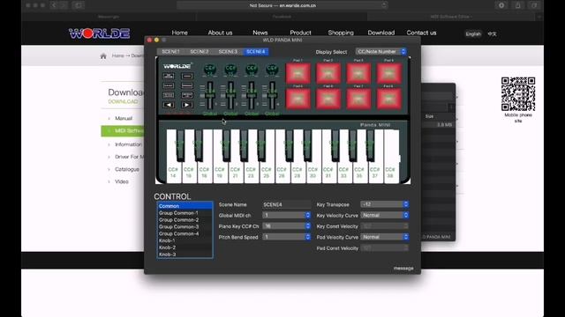565x317 pixels.
Task: Open About us in the website navigation
Action: tap(220, 33)
